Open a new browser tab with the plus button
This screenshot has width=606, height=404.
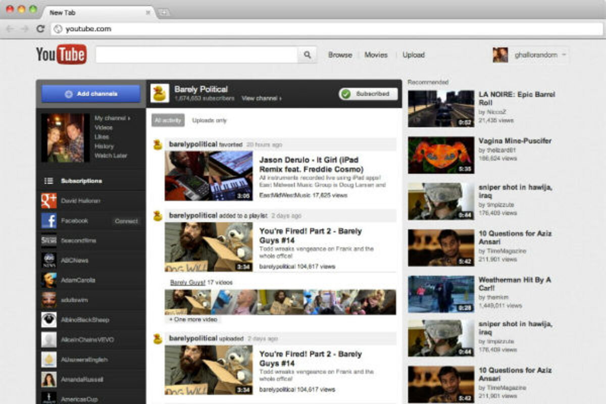tap(163, 13)
